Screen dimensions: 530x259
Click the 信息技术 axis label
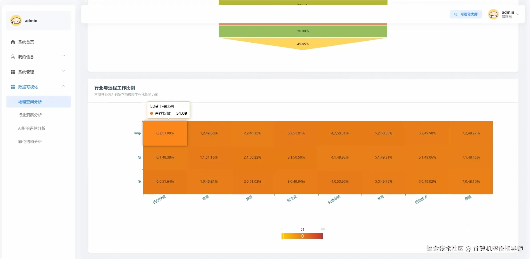pyautogui.click(x=421, y=199)
